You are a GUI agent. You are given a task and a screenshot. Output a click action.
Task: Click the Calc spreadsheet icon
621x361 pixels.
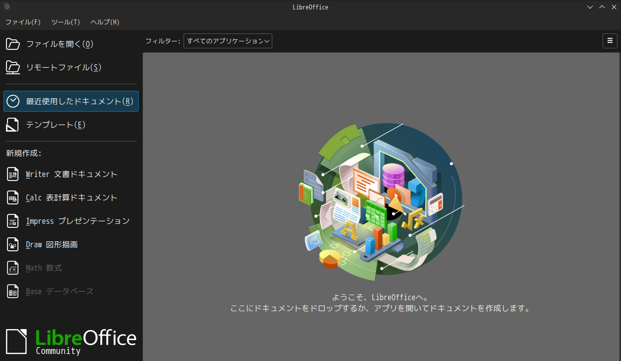tap(13, 197)
